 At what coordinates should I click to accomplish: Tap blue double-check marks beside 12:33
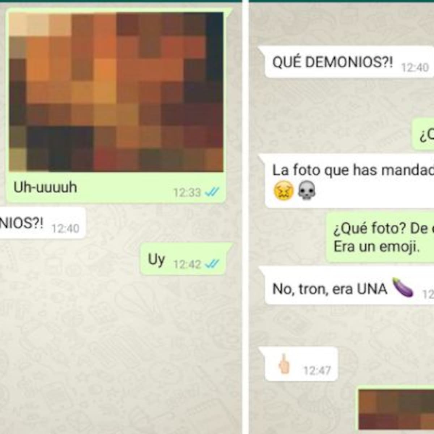tap(212, 192)
